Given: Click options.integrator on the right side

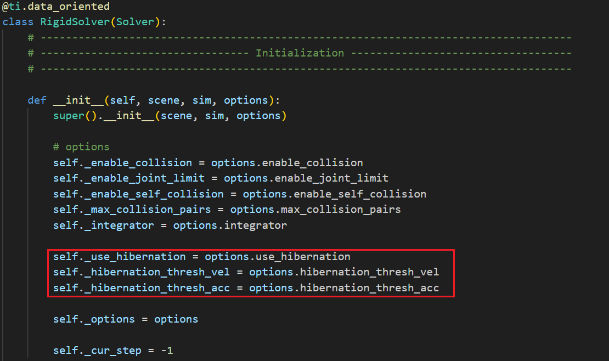Looking at the screenshot, I should pos(230,225).
